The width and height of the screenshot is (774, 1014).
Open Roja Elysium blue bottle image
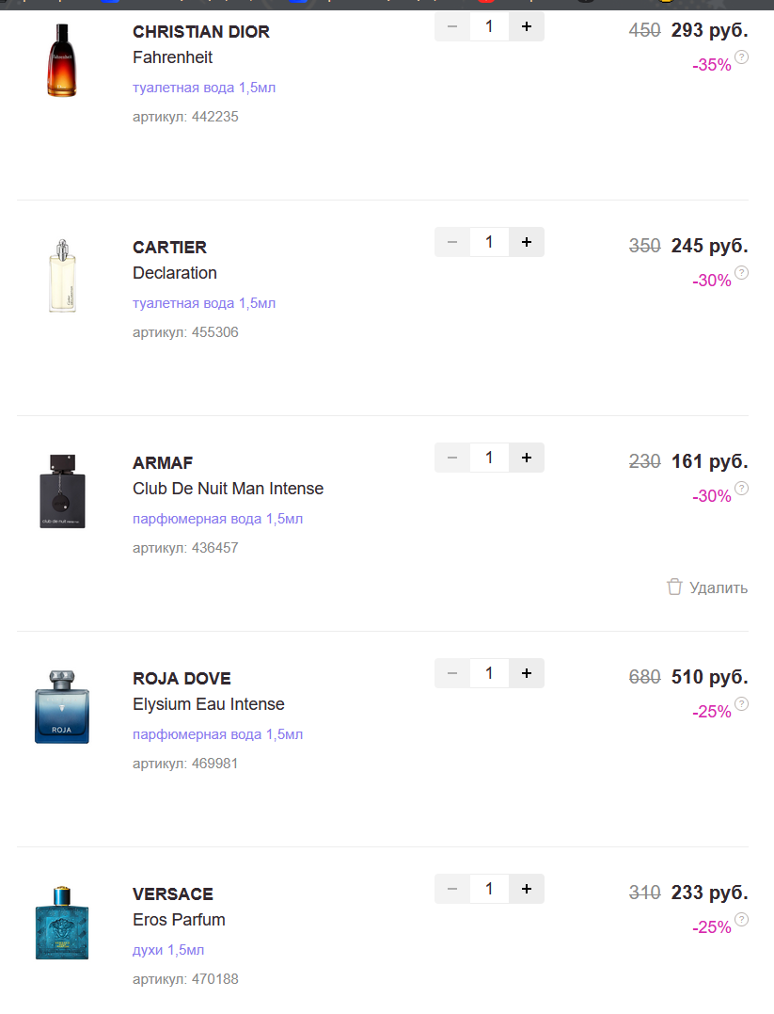pos(62,708)
